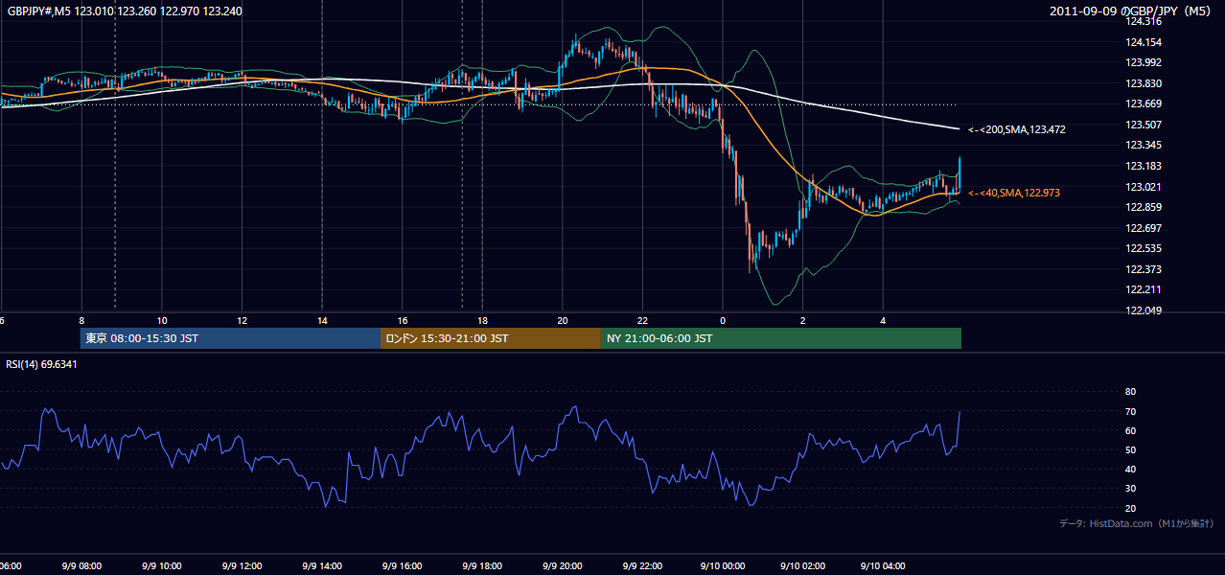The image size is (1225, 575).
Task: Click hour tick 14 under the price chart
Action: [322, 320]
